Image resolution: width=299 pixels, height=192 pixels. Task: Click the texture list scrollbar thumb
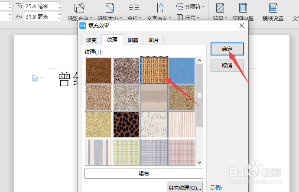199,95
